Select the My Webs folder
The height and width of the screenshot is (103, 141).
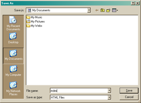coord(35,26)
